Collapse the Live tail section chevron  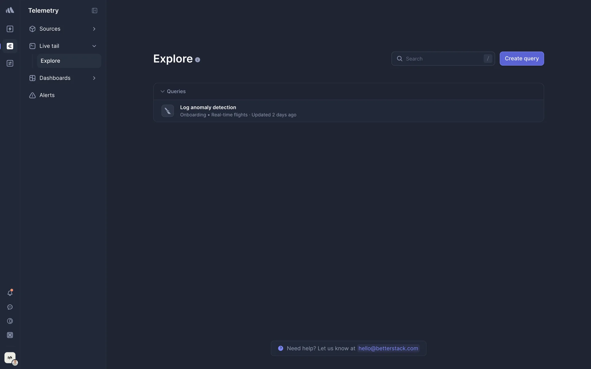94,46
